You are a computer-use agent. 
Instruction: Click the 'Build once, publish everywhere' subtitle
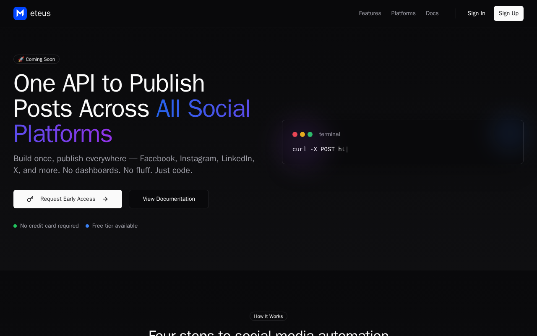pyautogui.click(x=134, y=164)
